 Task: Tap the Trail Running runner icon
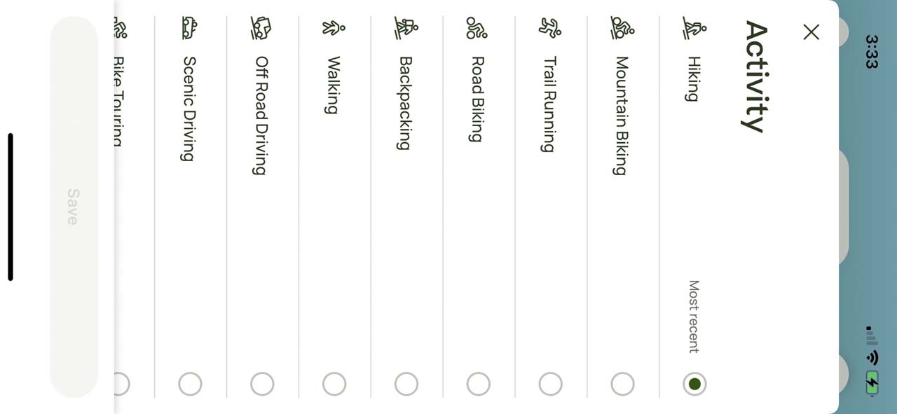click(550, 29)
